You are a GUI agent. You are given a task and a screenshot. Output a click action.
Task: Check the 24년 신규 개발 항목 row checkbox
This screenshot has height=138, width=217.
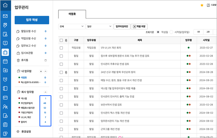pos(61,72)
